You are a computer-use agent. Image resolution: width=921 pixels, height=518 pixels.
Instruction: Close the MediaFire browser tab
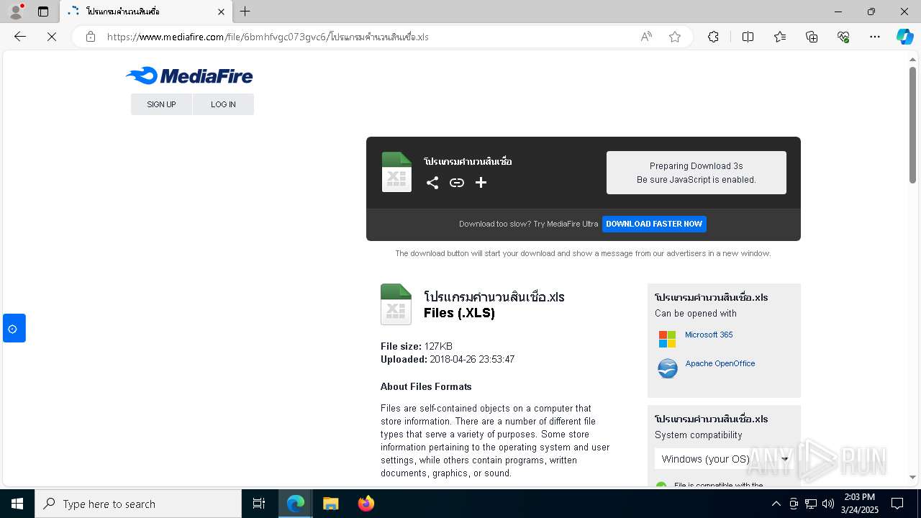click(221, 12)
